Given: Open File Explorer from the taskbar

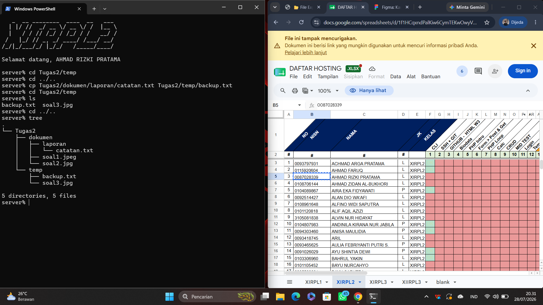Looking at the screenshot, I should (280, 297).
